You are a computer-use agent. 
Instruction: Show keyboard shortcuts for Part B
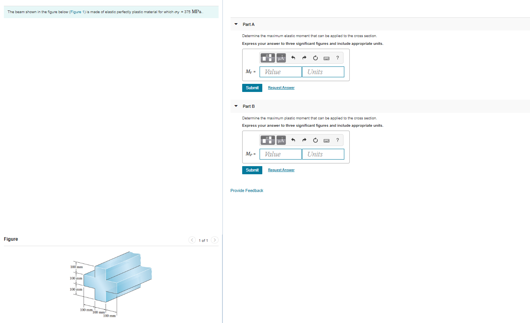coord(327,140)
